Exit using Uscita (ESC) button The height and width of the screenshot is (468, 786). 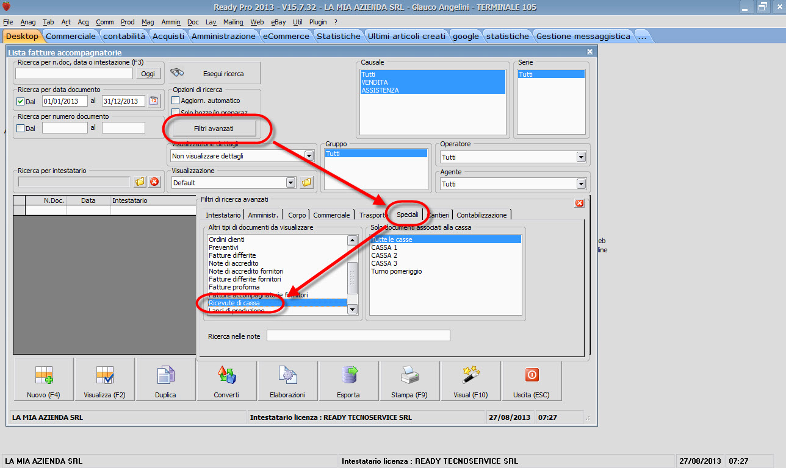[x=531, y=380]
